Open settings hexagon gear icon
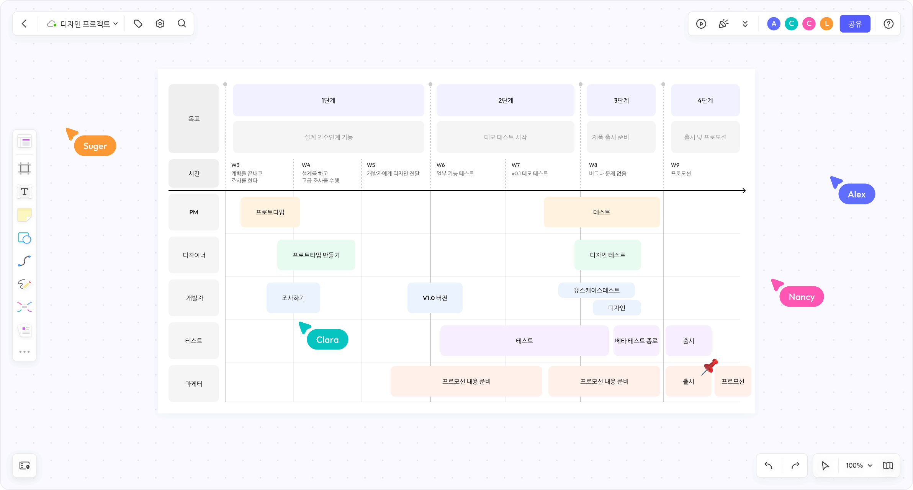The width and height of the screenshot is (913, 490). 160,24
